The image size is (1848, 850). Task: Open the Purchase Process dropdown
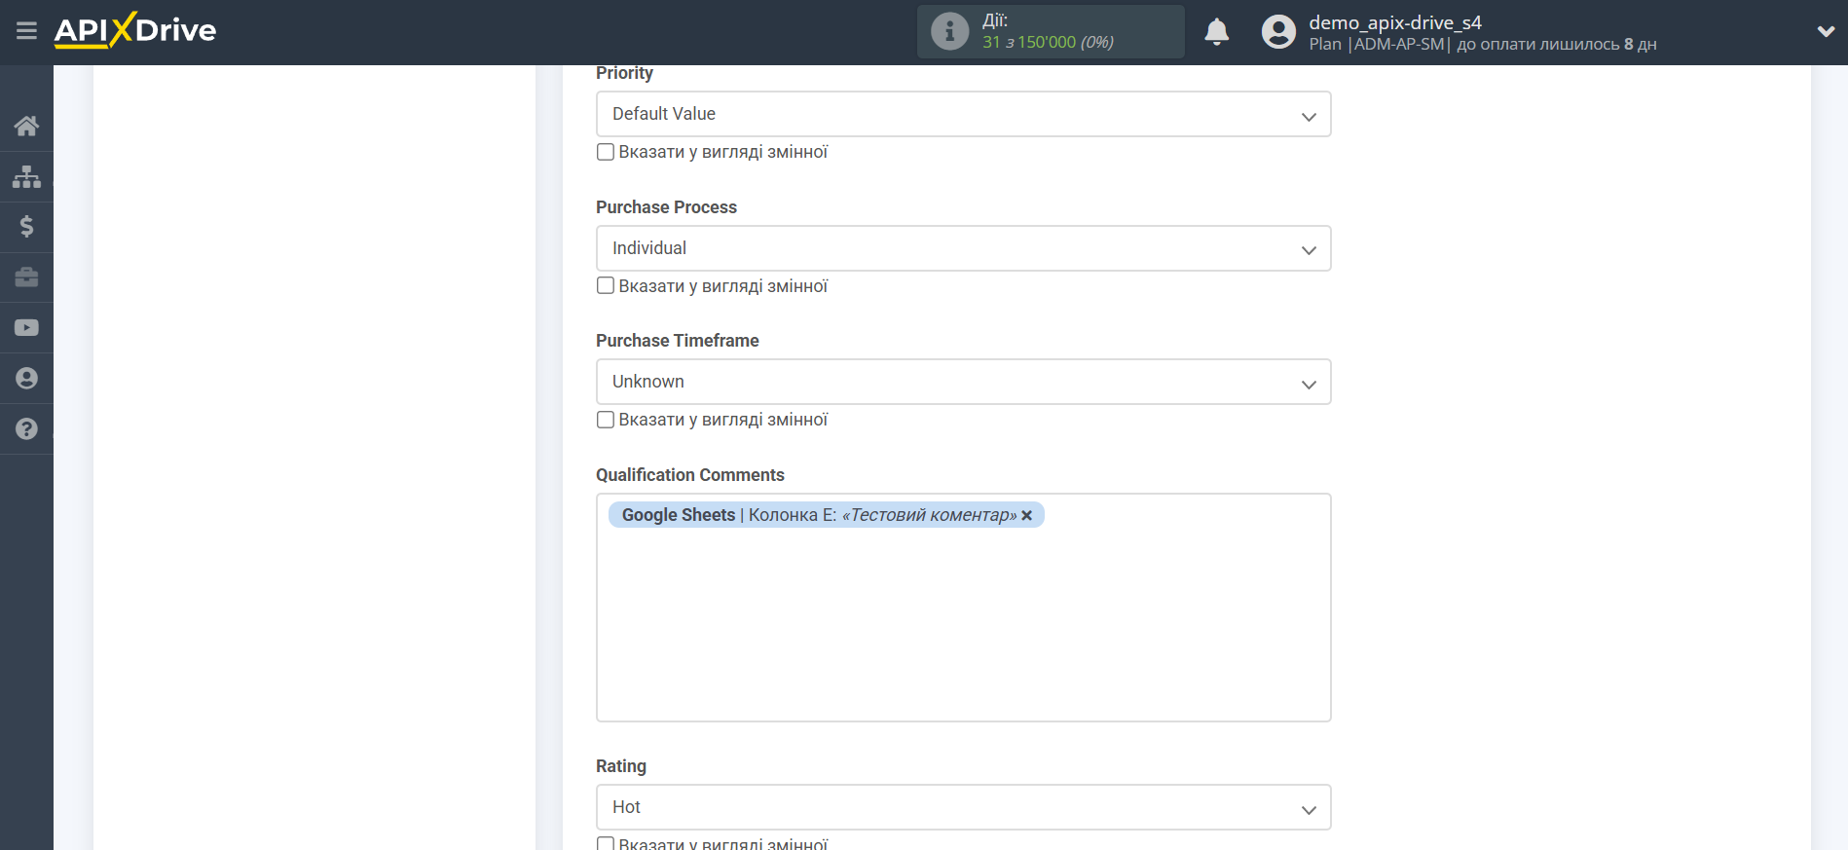pos(963,248)
